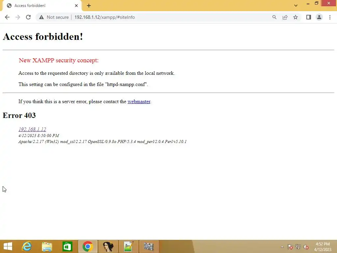Click the New XAMPP security concept text
Viewport: 337px width, 253px height.
tap(59, 60)
